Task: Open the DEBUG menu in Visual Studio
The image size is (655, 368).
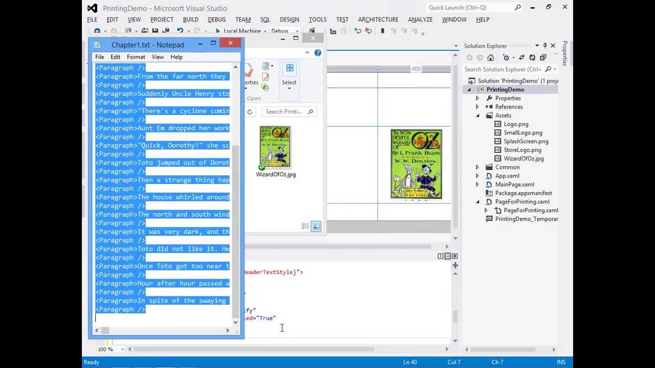Action: click(x=216, y=19)
